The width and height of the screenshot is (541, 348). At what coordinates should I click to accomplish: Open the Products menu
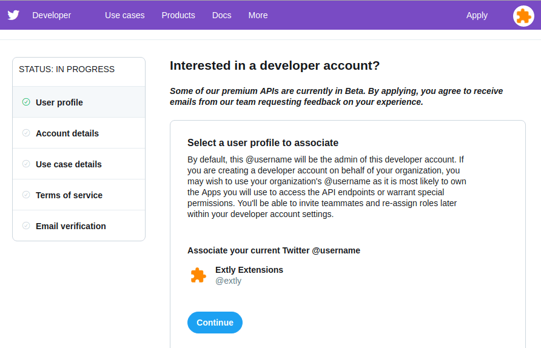click(178, 15)
